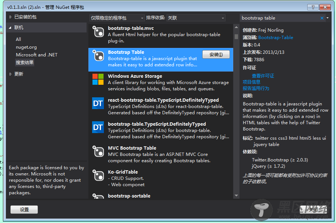The width and height of the screenshot is (336, 223).
Task: Click the bootstrap-table.mvc package icon
Action: (x=98, y=32)
